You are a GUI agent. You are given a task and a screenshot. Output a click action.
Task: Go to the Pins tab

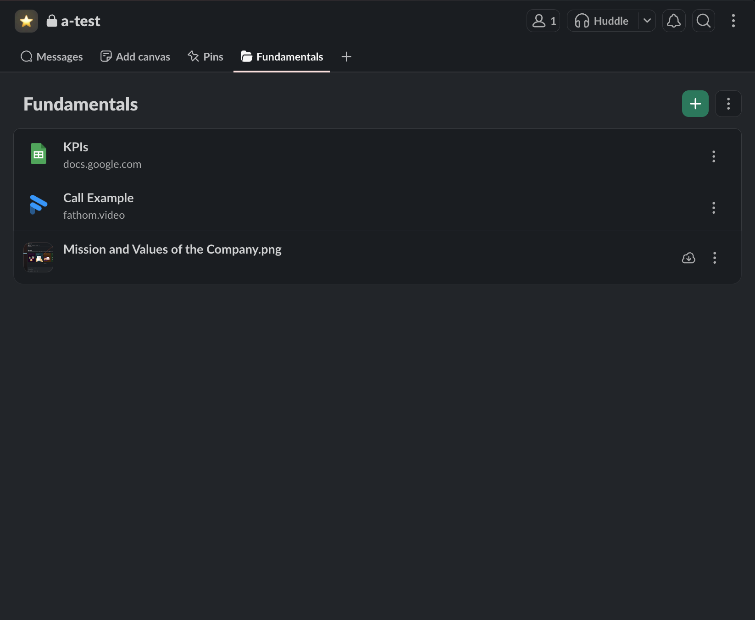click(205, 57)
